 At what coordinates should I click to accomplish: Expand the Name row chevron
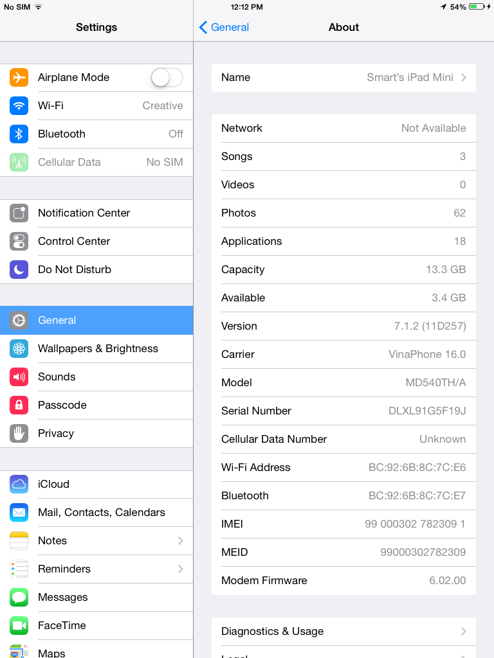(463, 78)
